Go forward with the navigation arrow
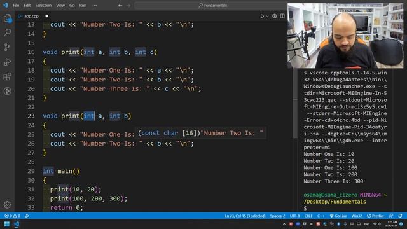Image resolution: width=407 pixels, height=229 pixels. 128,5
